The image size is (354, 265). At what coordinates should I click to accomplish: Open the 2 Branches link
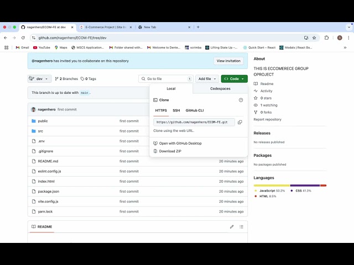[66, 78]
